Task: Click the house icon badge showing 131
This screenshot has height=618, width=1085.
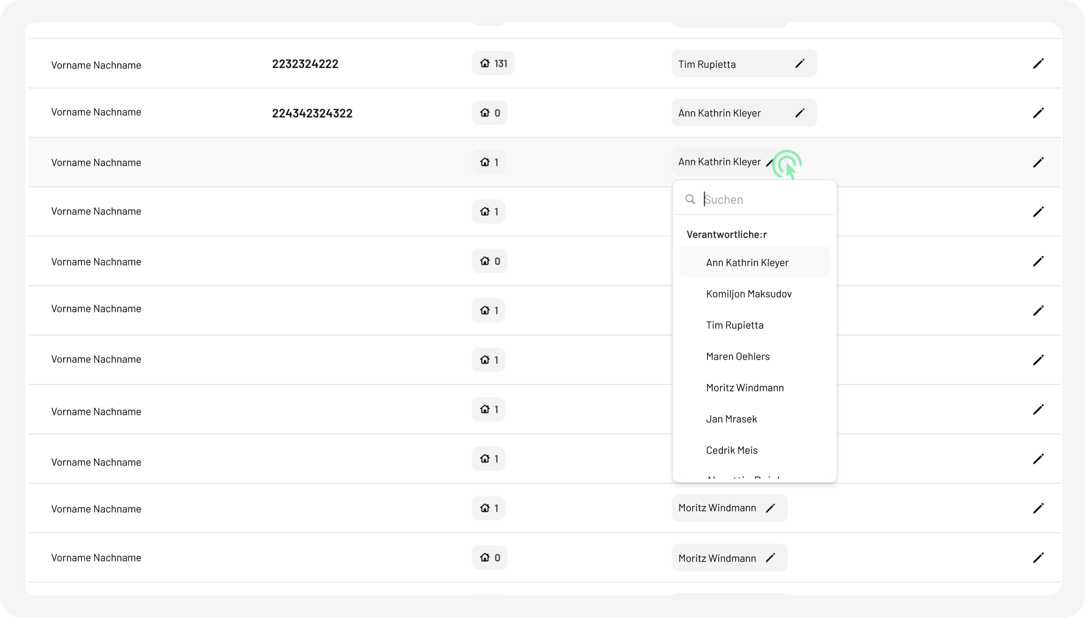Action: (493, 64)
